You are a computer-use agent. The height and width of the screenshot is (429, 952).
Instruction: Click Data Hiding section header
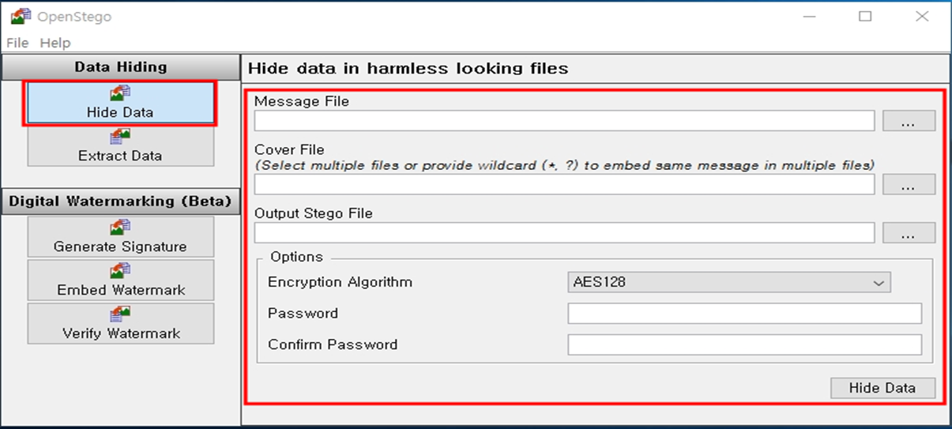tap(120, 67)
